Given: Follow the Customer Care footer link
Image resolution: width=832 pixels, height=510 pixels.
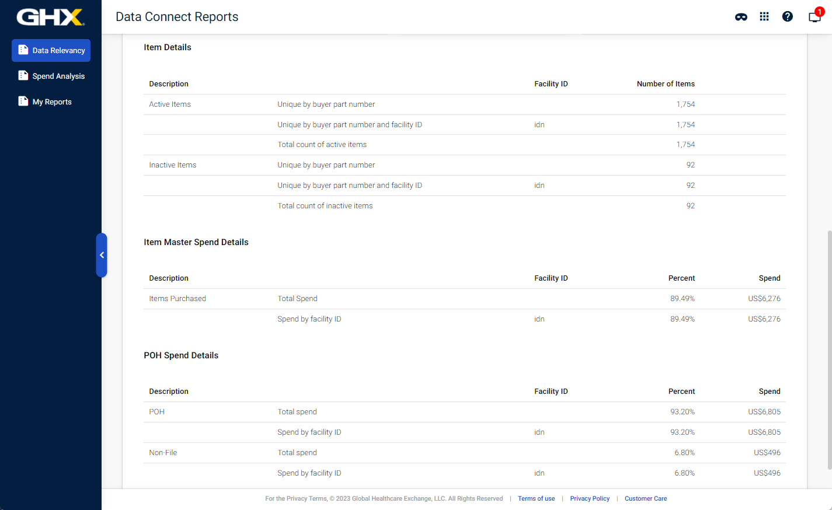Looking at the screenshot, I should coord(645,499).
